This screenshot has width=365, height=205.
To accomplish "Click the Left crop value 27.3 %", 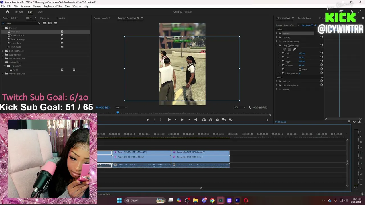I will (302, 53).
